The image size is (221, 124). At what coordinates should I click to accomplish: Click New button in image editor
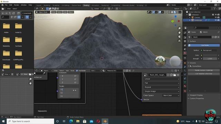(24, 74)
